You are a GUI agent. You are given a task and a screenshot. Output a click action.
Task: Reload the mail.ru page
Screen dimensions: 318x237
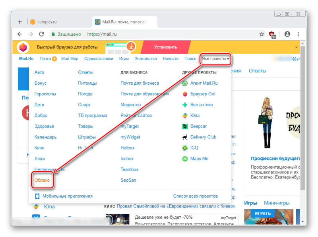pos(42,34)
